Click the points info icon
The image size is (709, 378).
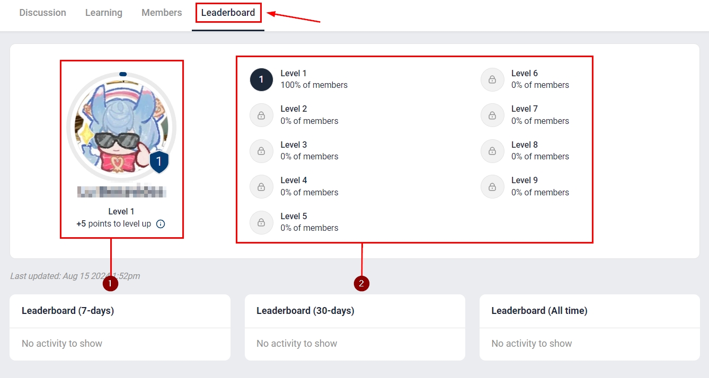pyautogui.click(x=161, y=224)
